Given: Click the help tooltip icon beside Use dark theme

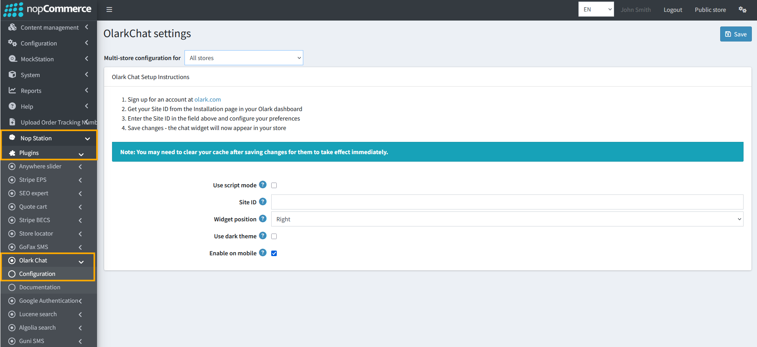Looking at the screenshot, I should [x=262, y=236].
